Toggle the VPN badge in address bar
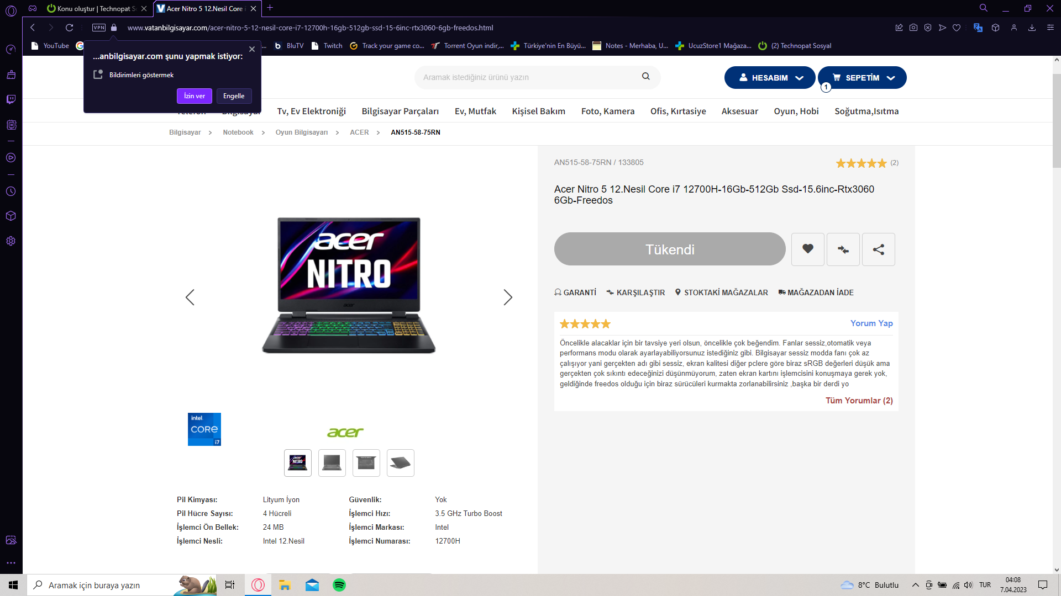Viewport: 1061px width, 596px height. coord(99,28)
